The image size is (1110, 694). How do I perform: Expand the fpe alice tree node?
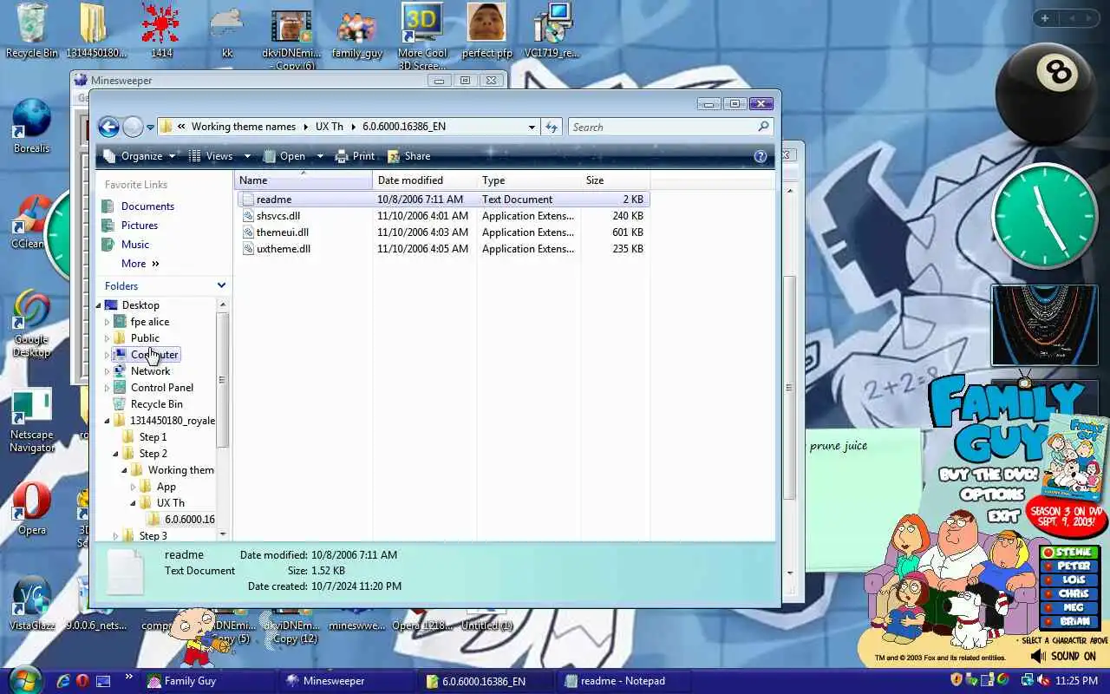pos(108,322)
